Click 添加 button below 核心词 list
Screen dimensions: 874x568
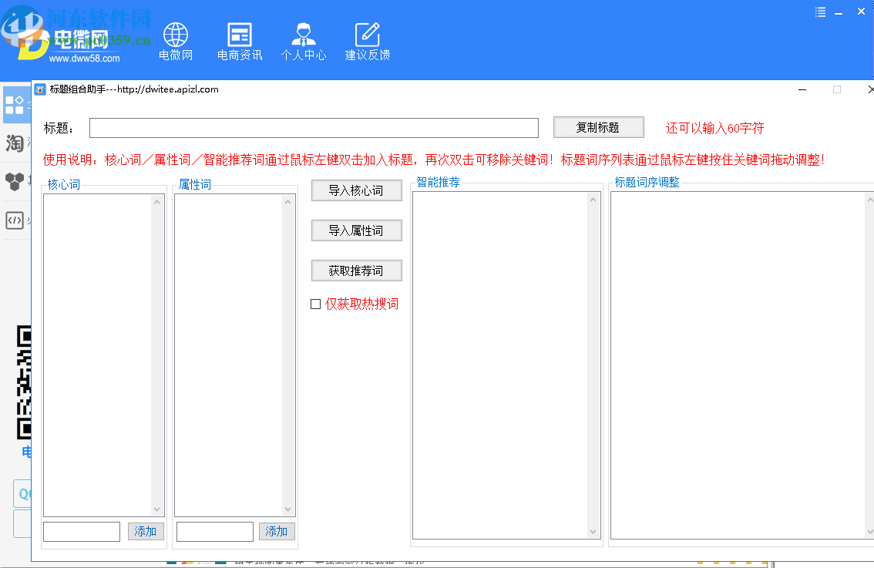(145, 531)
